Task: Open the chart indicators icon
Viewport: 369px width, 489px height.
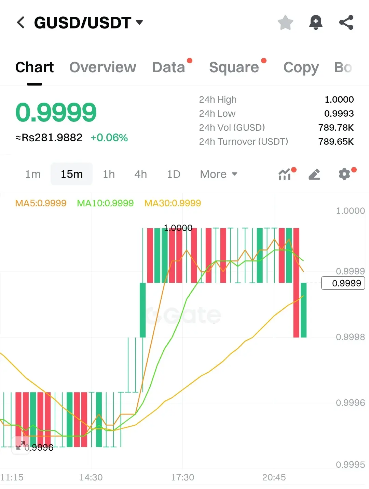Action: (x=285, y=174)
